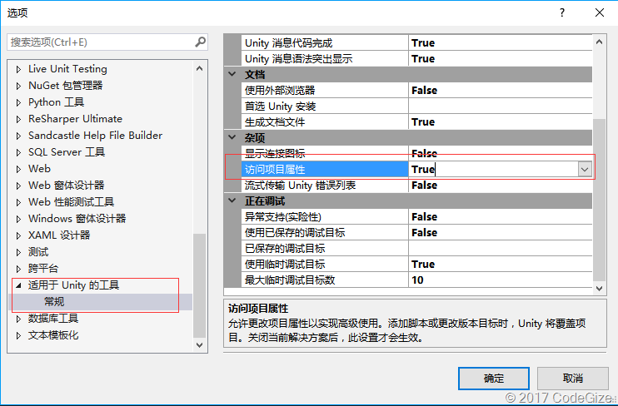The width and height of the screenshot is (618, 406).
Task: Click the tree scrollbar up arrow
Action: [x=199, y=68]
